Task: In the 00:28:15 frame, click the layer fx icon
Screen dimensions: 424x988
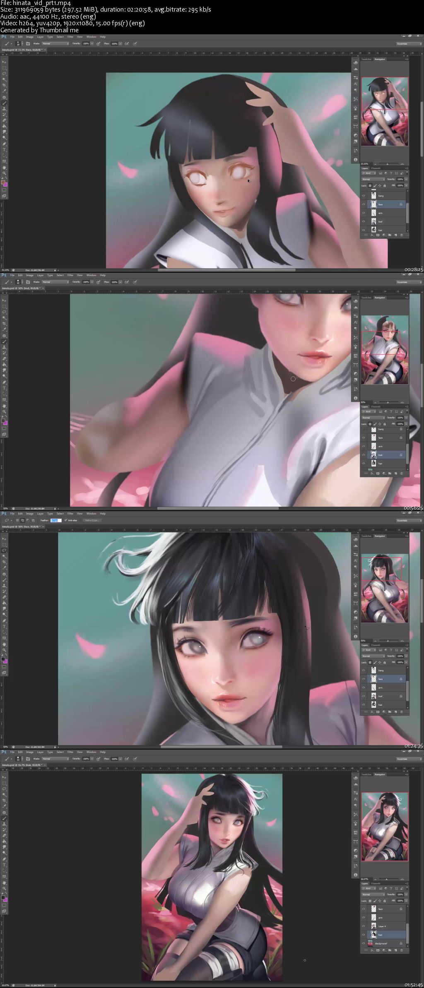Action: (372, 235)
